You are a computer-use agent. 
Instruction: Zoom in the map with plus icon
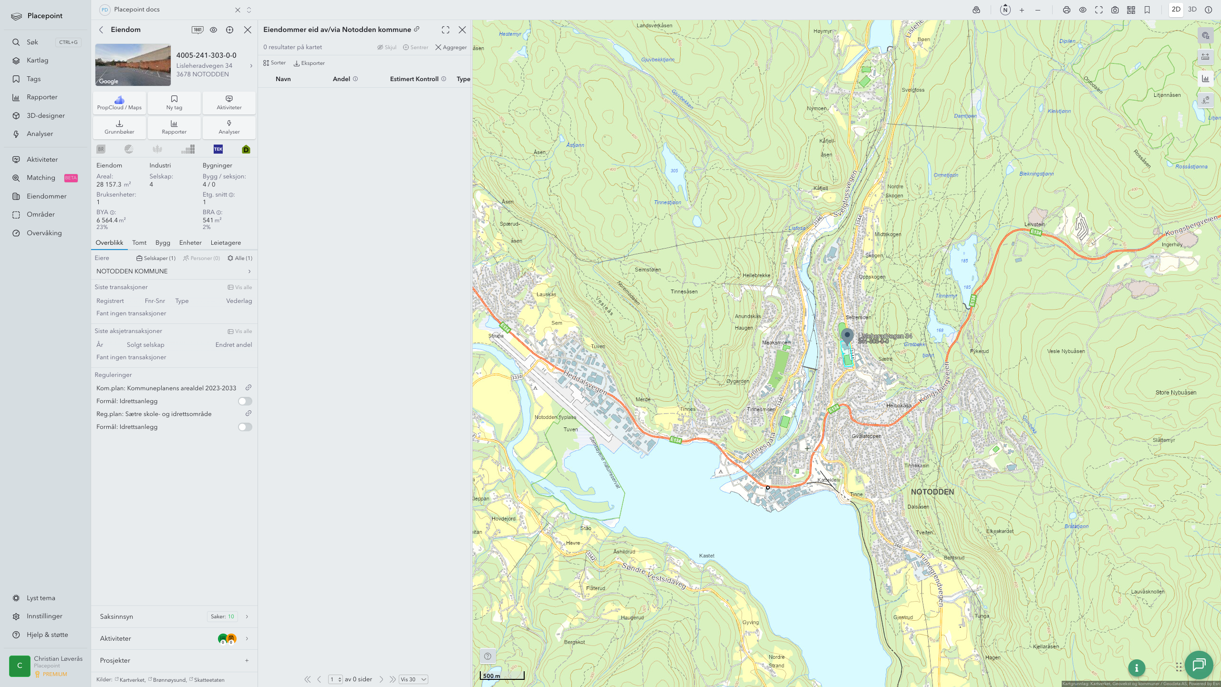(1022, 10)
